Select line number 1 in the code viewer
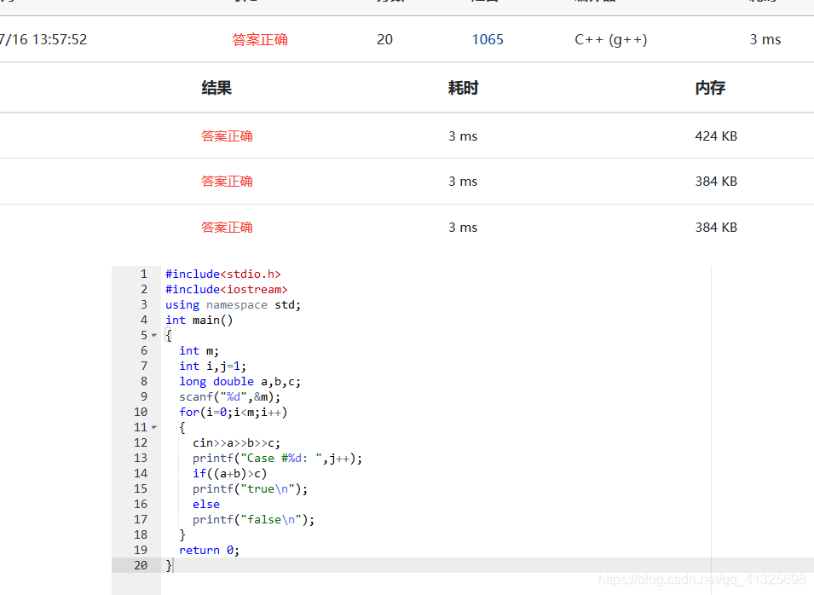Screen dimensions: 814x595 point(143,274)
